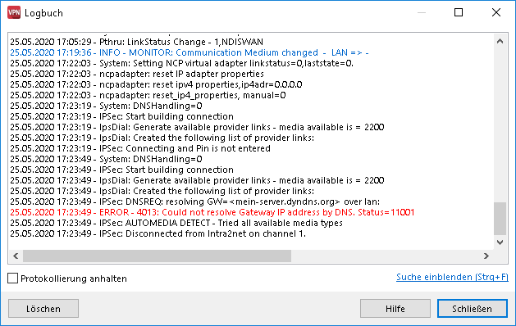
Task: Click the scroll up arrow of log
Action: coord(500,42)
